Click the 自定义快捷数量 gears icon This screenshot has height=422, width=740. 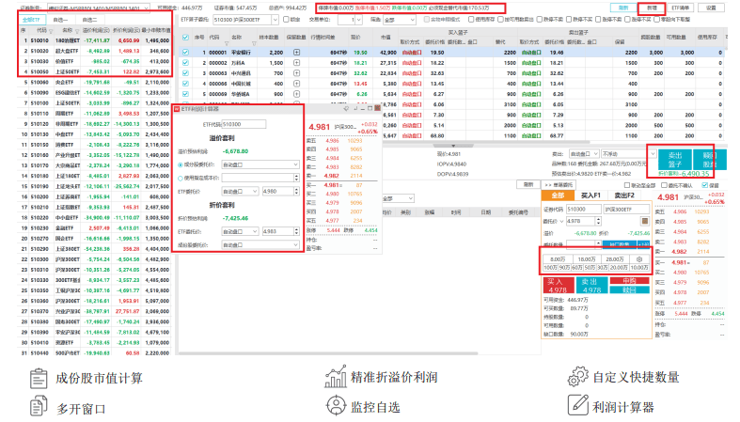click(577, 377)
